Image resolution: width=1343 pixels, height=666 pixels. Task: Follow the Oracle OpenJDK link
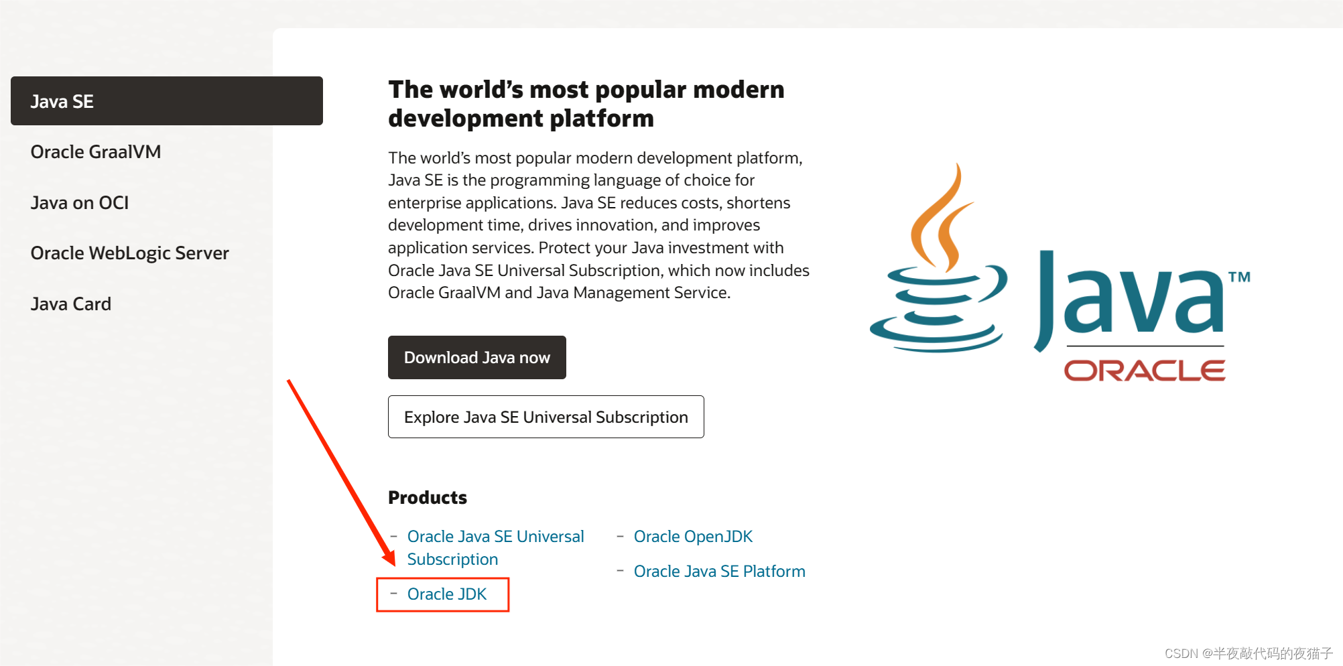[x=694, y=537]
